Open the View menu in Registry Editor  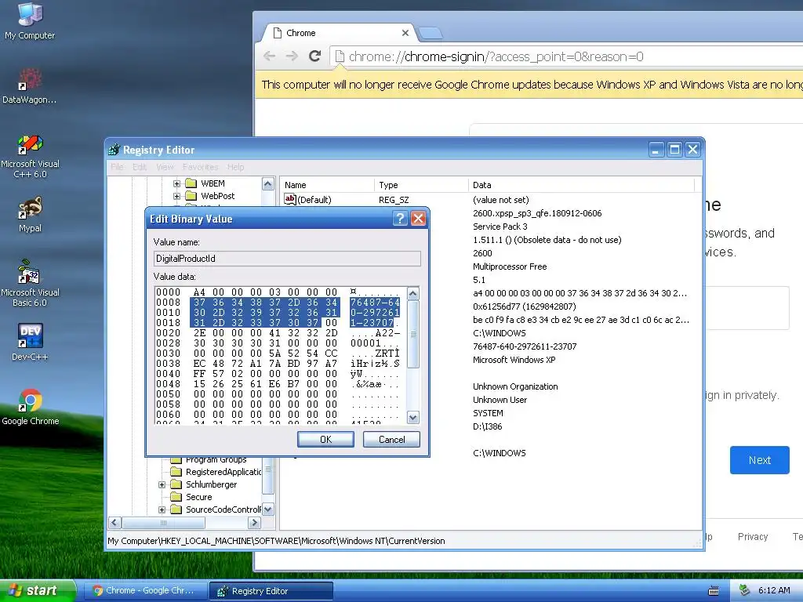(x=165, y=167)
